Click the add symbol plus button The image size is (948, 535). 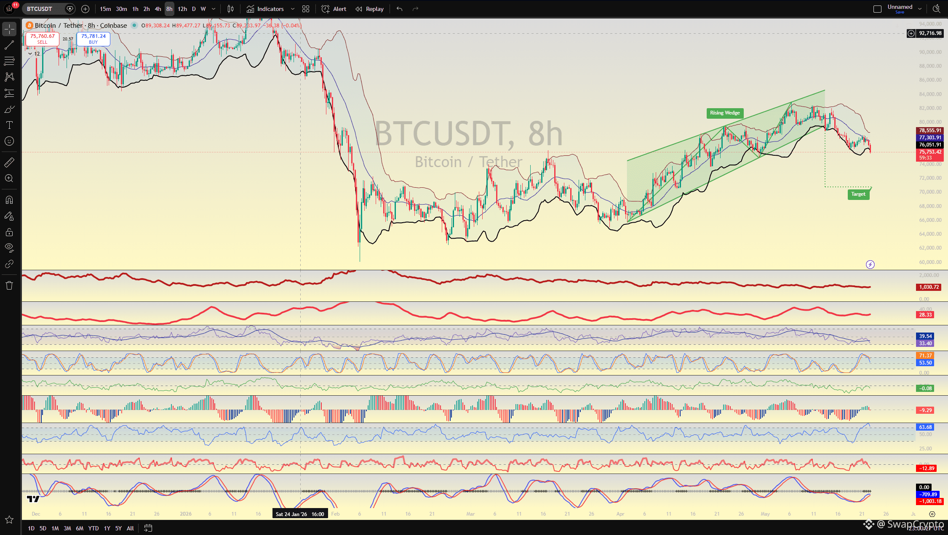[85, 9]
